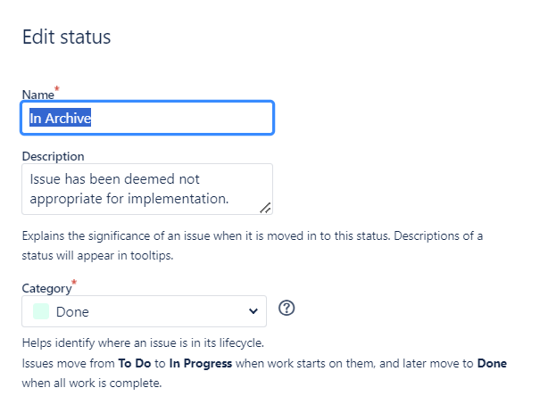Click the red asterisk next to Category
540x396 pixels.
pyautogui.click(x=74, y=282)
